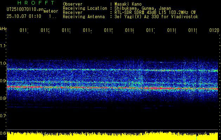Click the 0.6 frequency axis label
This screenshot has width=221, height=140.
(3, 133)
